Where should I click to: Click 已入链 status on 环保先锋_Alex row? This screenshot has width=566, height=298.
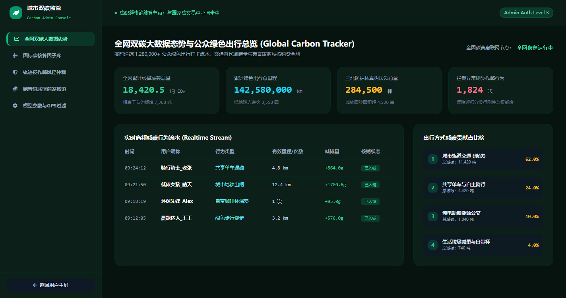[x=370, y=202]
